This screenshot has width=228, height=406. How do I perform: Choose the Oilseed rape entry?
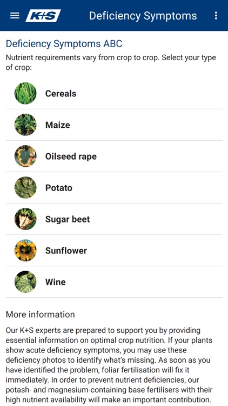pos(114,156)
